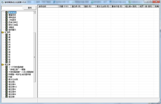Select the 调味品类 tree item icon
161x104 pixels.
[6, 17]
